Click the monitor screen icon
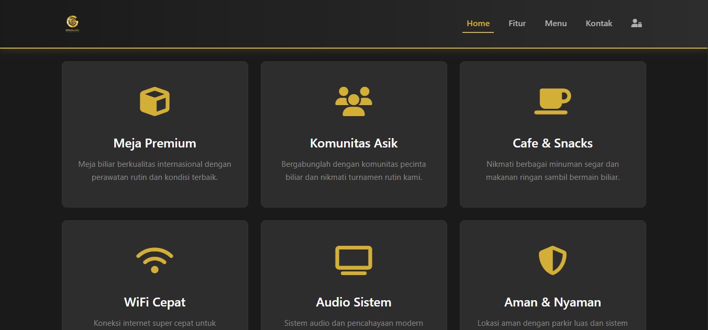 (x=353, y=260)
